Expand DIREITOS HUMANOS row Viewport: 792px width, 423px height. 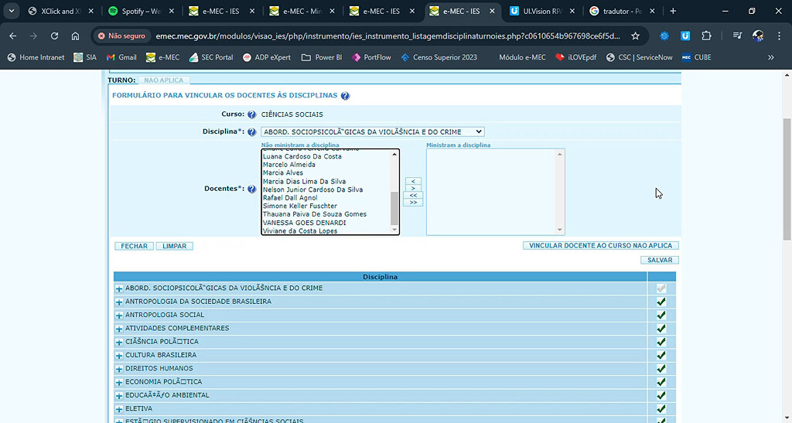[x=119, y=369]
